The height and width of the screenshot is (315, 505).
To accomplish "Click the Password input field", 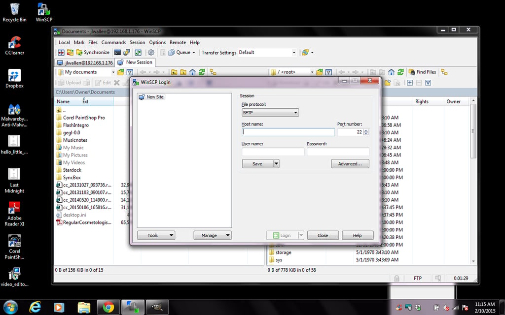I will pos(338,152).
